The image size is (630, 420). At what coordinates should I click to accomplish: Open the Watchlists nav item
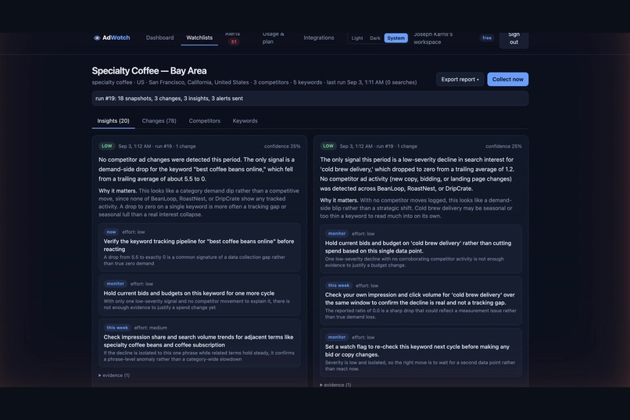tap(199, 38)
